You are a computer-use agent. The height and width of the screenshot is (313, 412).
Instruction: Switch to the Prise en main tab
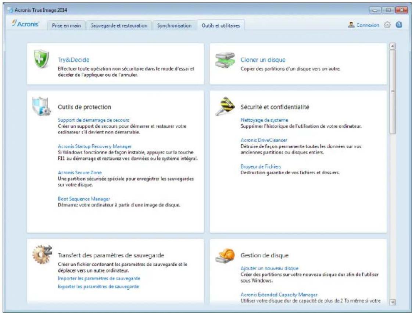66,25
